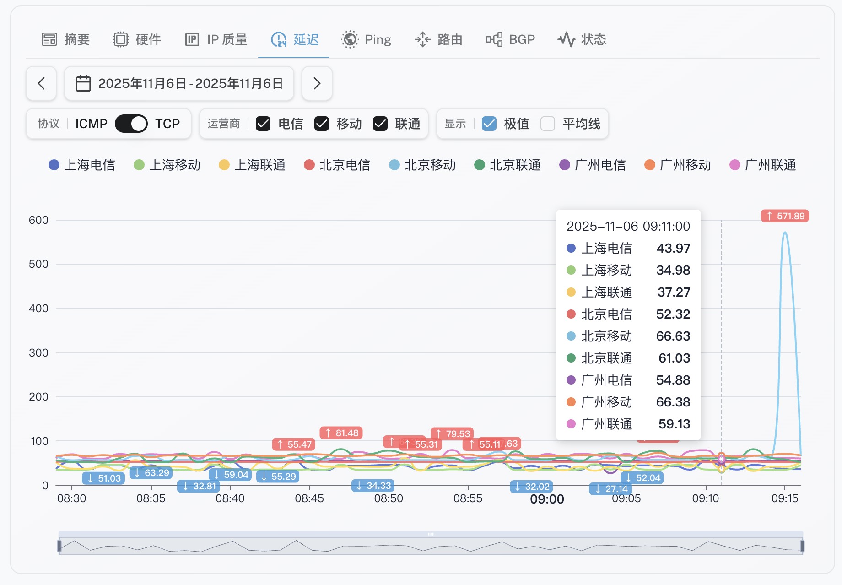Enable the 平均线 average line checkbox
The image size is (842, 585).
click(548, 124)
